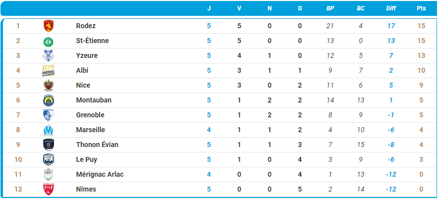Select the Pts column header
The width and height of the screenshot is (438, 199).
point(421,8)
